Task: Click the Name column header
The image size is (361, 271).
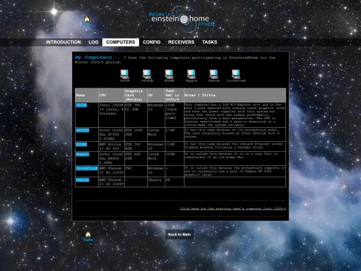Action: pos(87,95)
